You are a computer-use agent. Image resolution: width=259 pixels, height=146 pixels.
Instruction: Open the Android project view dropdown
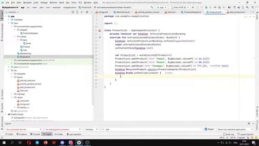pyautogui.click(x=12, y=12)
